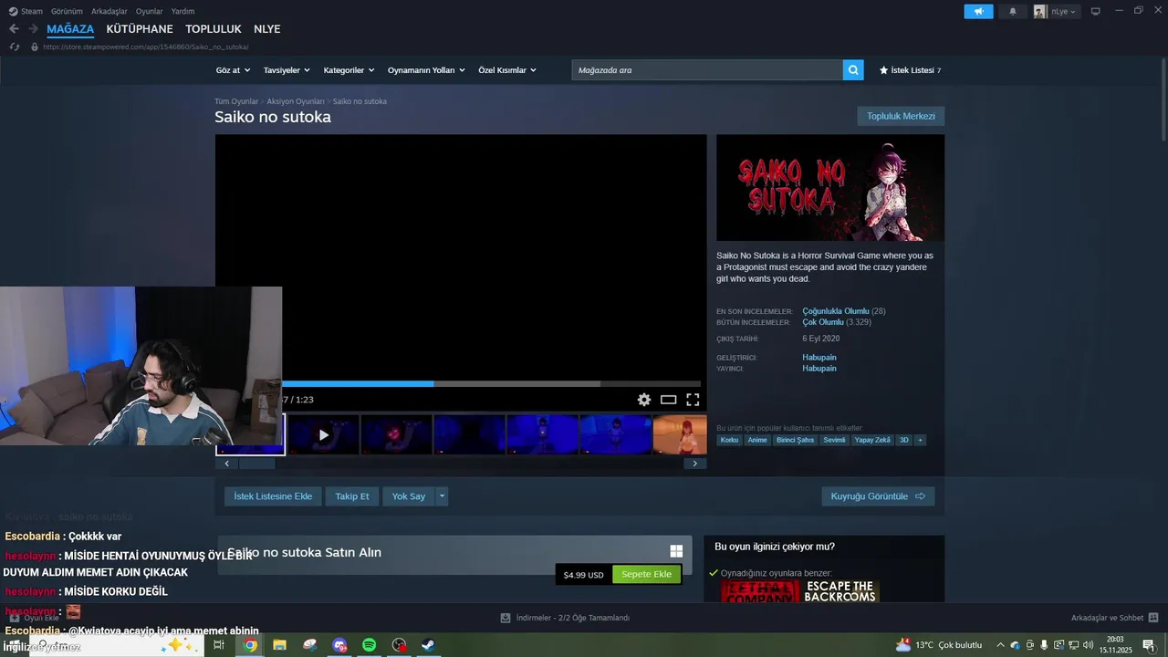Open Spotify from the taskbar
This screenshot has width=1168, height=657.
tap(369, 645)
